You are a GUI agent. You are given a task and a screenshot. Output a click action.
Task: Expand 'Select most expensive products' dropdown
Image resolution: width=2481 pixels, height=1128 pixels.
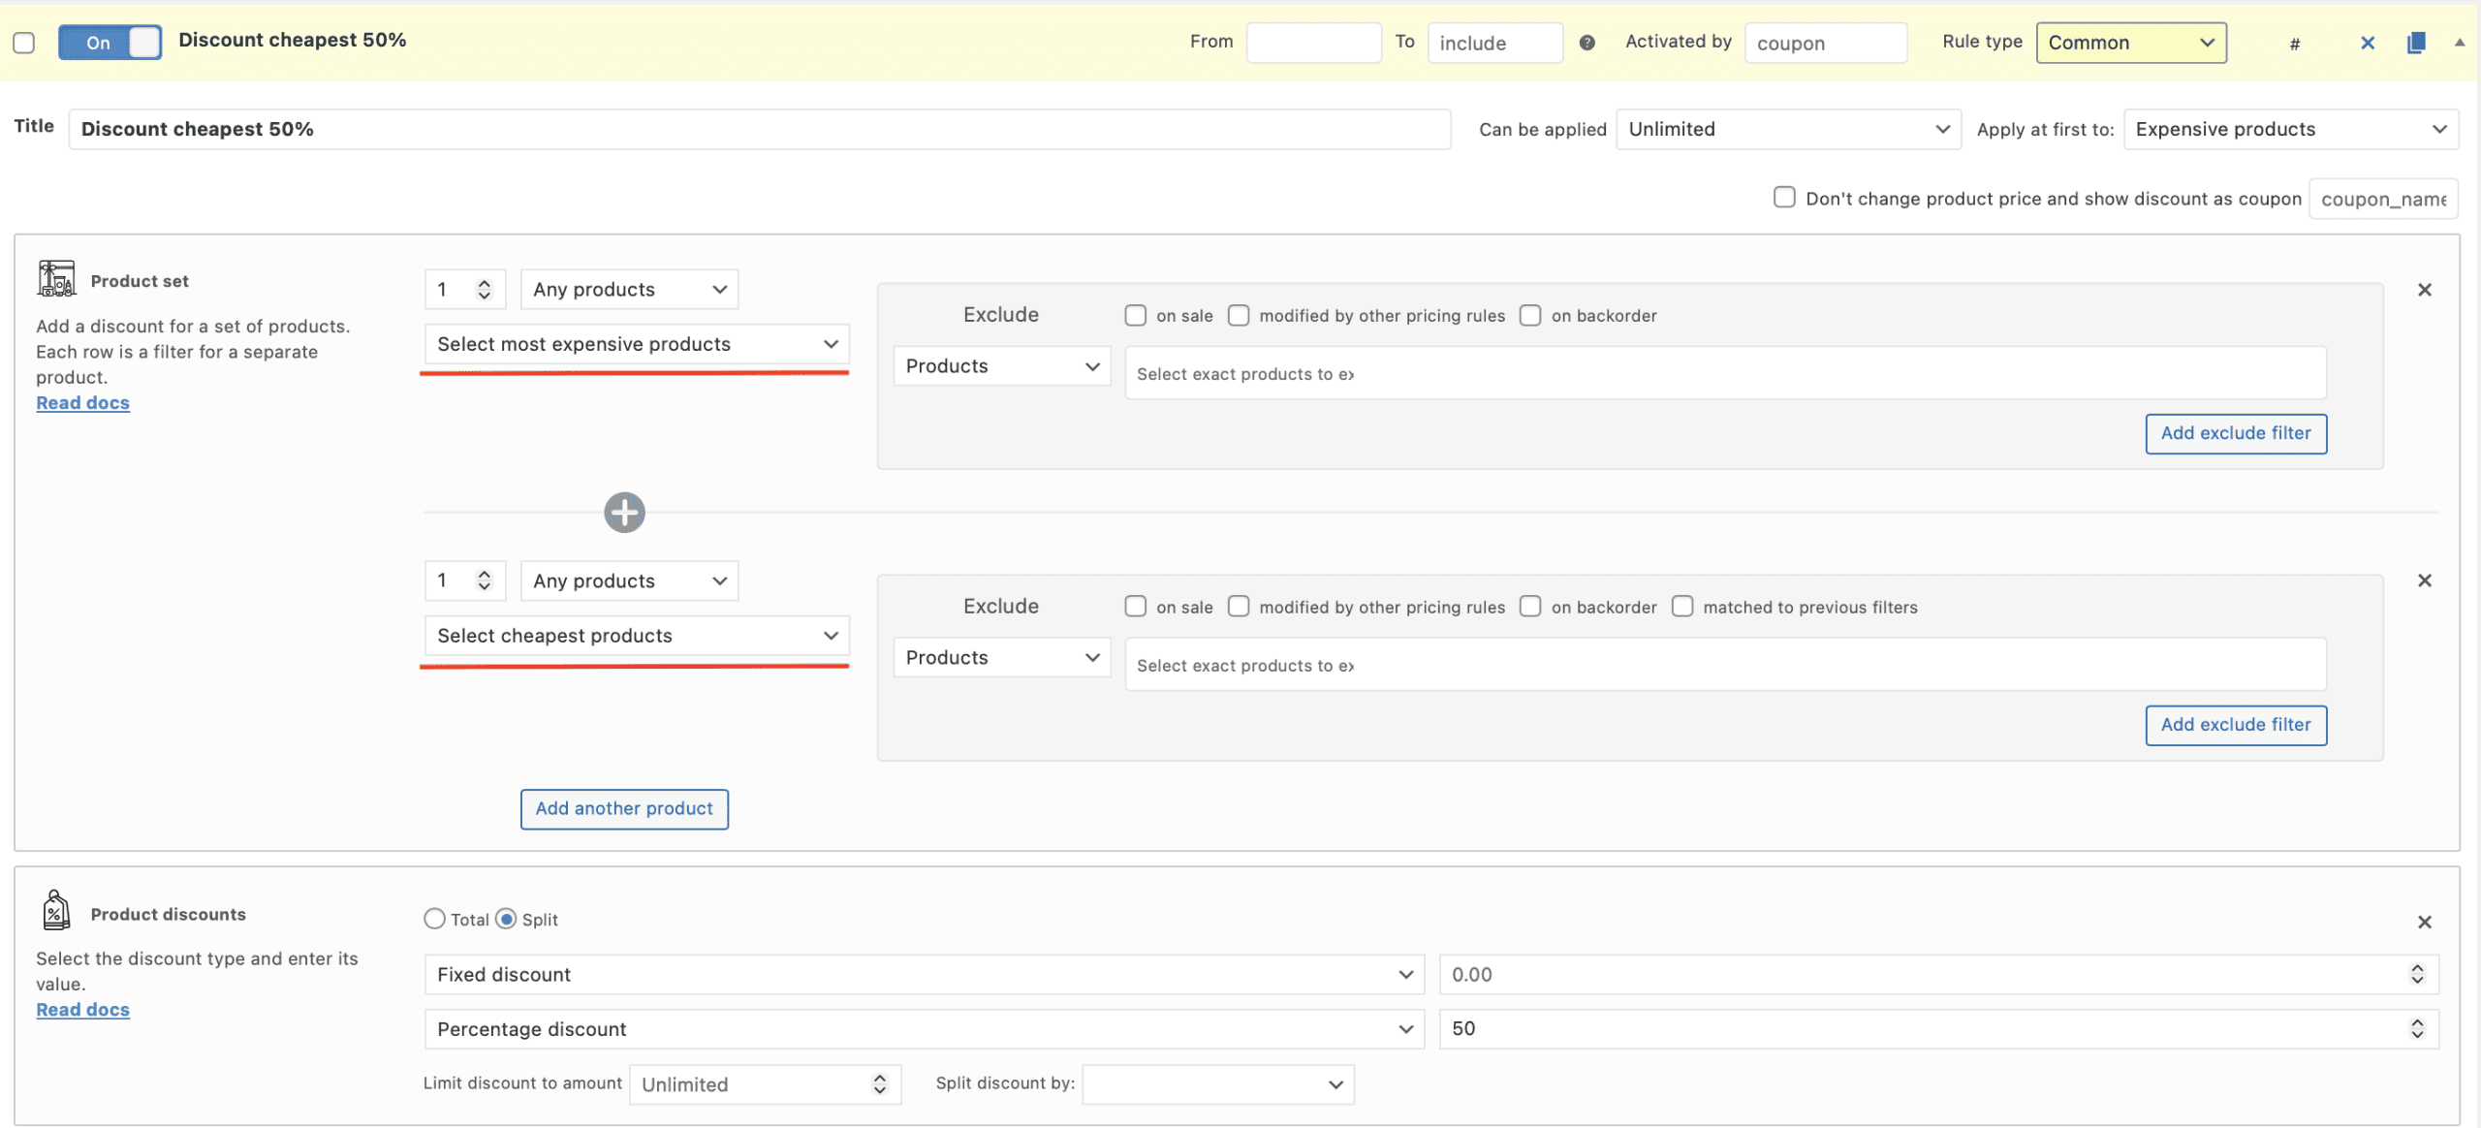click(x=636, y=344)
